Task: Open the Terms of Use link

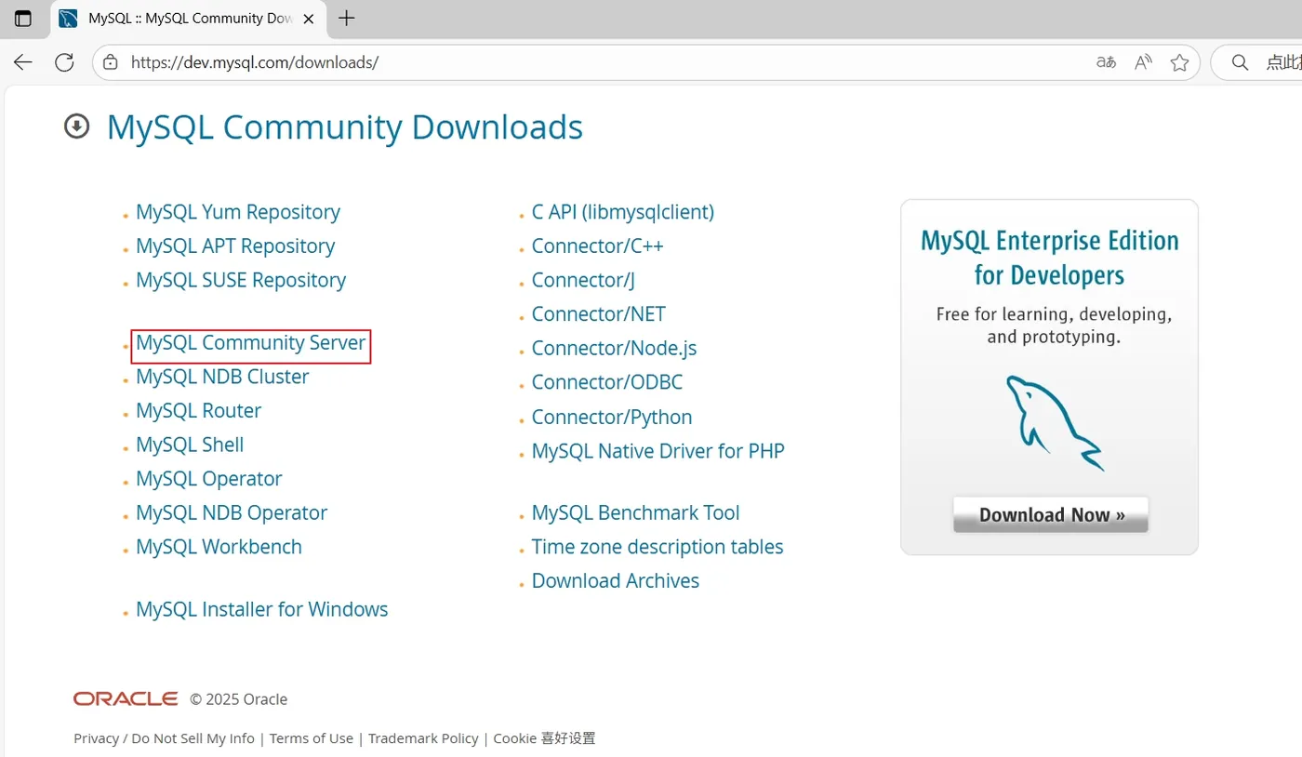Action: pyautogui.click(x=312, y=738)
